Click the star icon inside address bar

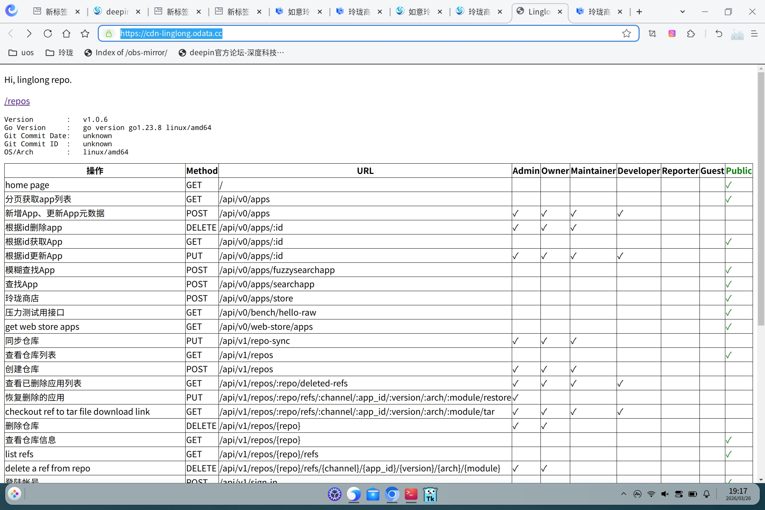[x=627, y=33]
